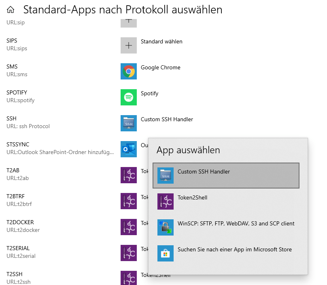The width and height of the screenshot is (327, 285).
Task: Click STSSYNC protocol name
Action: 18,144
